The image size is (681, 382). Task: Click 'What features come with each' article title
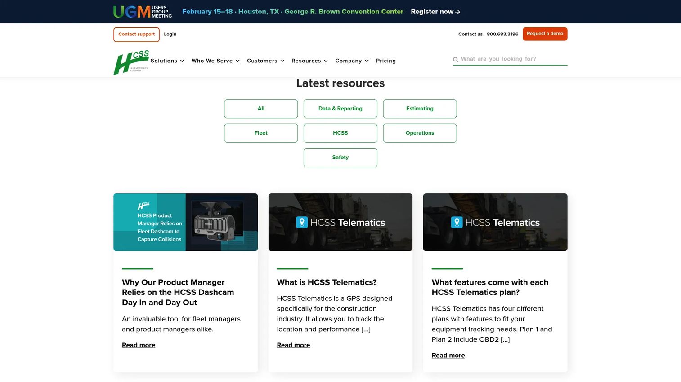pos(490,287)
